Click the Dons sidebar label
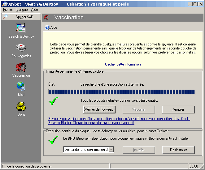Screen dimensions: 205x170 21,114
